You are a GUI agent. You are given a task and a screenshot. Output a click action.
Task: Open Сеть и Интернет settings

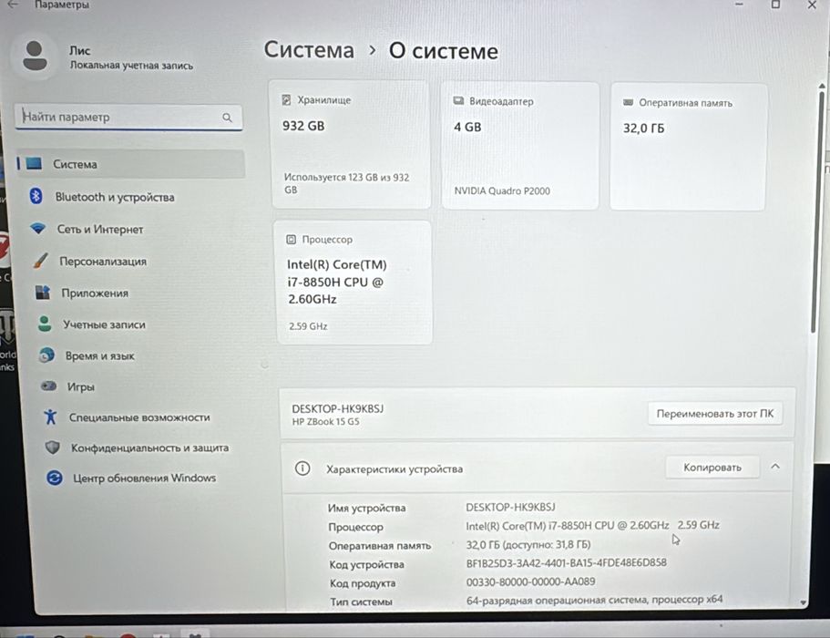click(x=100, y=230)
